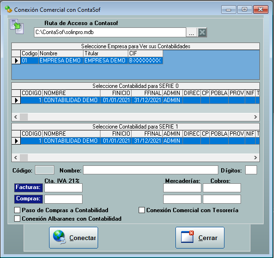274x258 pixels.
Task: Click CONTABILIDAD DEMO in SERIE 0 grid
Action: 72,100
